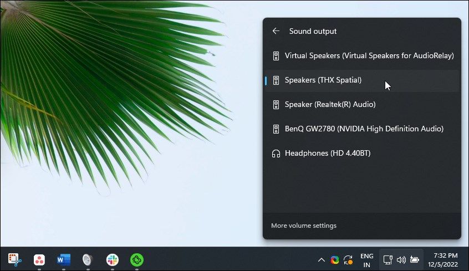Click the volume speaker tray icon
The image size is (469, 271).
[x=401, y=260]
